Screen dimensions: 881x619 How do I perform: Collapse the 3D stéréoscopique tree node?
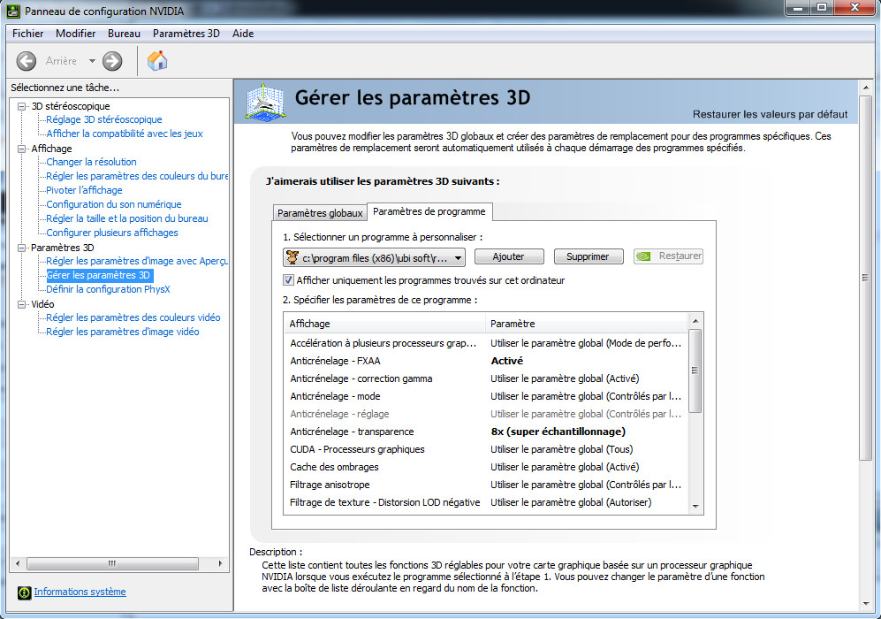pos(22,106)
